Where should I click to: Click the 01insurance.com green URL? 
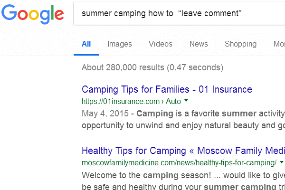(x=122, y=101)
